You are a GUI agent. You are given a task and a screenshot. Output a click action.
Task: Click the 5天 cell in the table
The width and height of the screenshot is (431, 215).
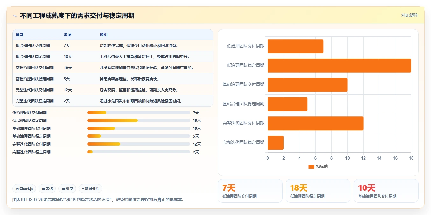(67, 79)
